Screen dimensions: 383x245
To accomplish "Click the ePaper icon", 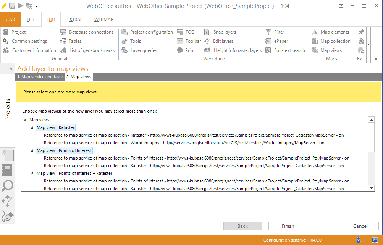I will (268, 41).
